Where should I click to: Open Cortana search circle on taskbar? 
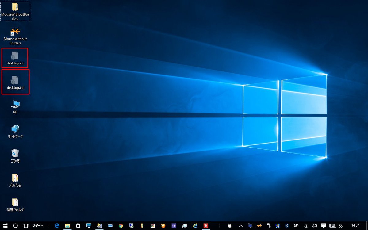coord(16,225)
